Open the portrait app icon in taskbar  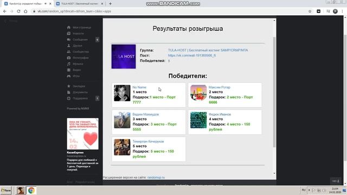21,190
